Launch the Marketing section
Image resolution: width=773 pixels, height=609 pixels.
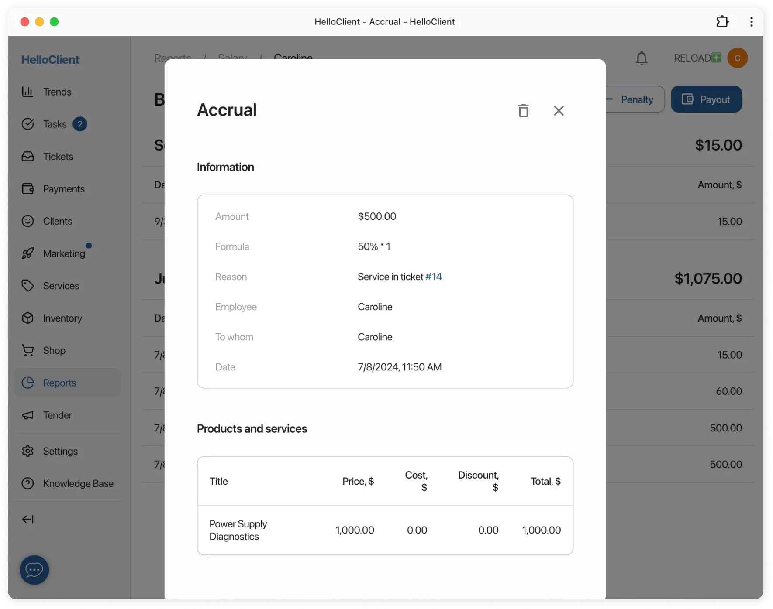[64, 253]
